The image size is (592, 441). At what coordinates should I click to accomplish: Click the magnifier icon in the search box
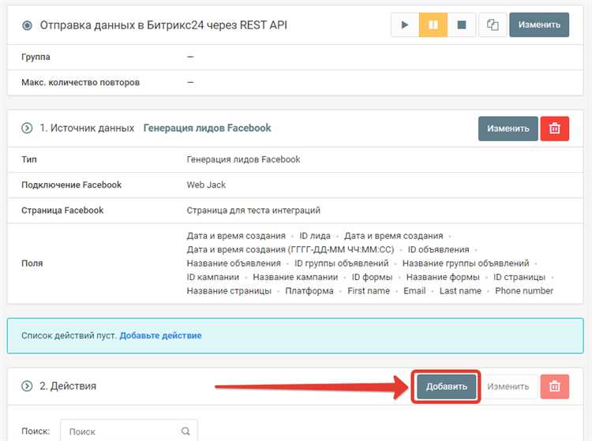point(185,432)
